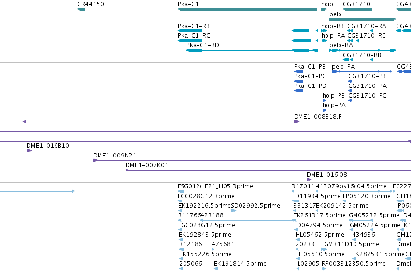Screen dimensions: 411x271
Task: Click the pelo-PA protein feature
Action: (362, 71)
